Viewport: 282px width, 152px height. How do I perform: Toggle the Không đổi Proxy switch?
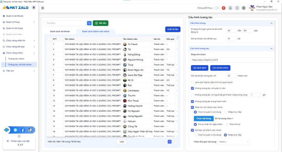[216, 8]
